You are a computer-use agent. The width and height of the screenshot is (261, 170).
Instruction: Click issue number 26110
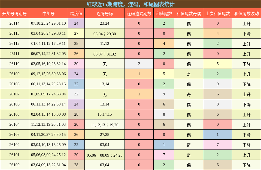click(x=14, y=64)
